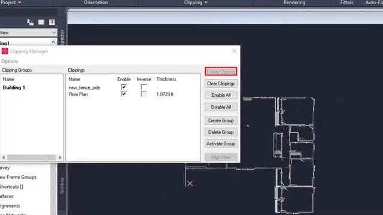
Task: Toggle Inverse checkbox for new_fence_poly
Action: tap(144, 87)
